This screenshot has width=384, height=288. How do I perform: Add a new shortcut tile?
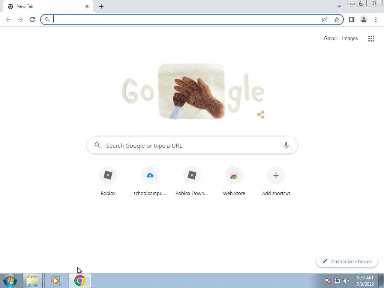click(276, 181)
